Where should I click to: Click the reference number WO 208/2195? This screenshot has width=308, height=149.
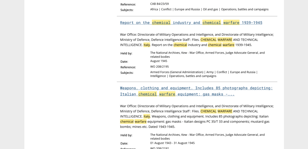[x=159, y=67]
